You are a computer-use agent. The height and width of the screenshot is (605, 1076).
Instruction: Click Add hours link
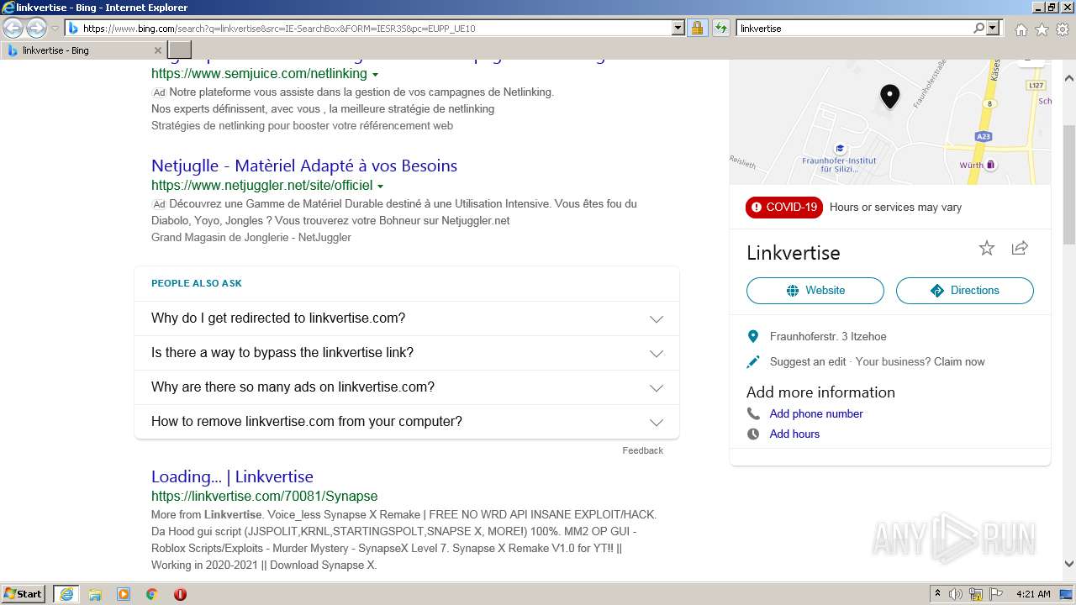(794, 434)
